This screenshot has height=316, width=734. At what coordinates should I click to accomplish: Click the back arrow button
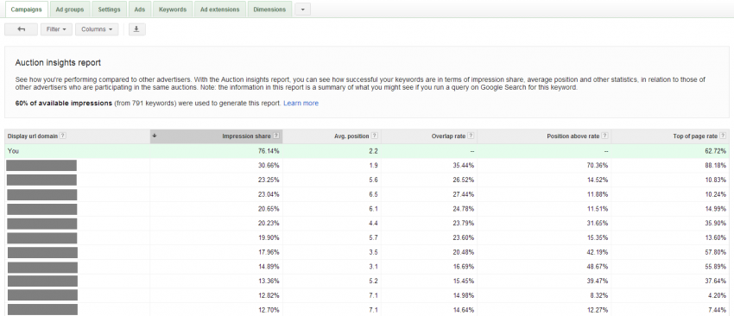[21, 29]
